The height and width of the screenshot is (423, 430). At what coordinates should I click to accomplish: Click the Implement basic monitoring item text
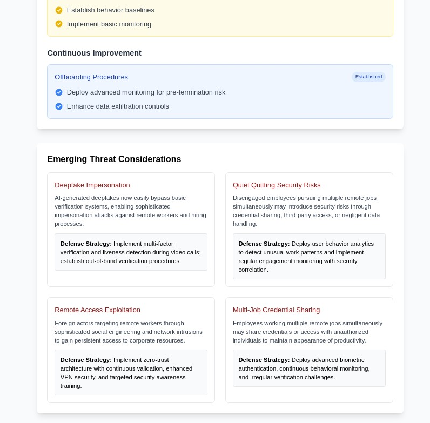109,24
